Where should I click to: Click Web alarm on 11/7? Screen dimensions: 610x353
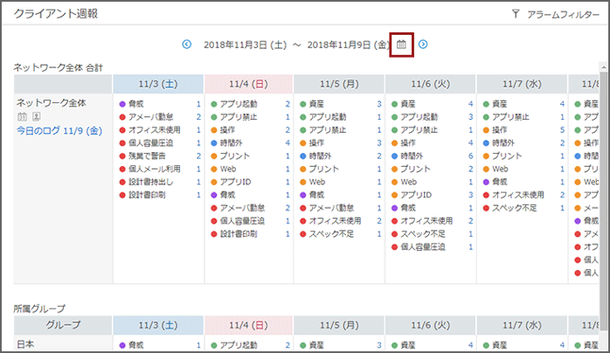tap(500, 170)
